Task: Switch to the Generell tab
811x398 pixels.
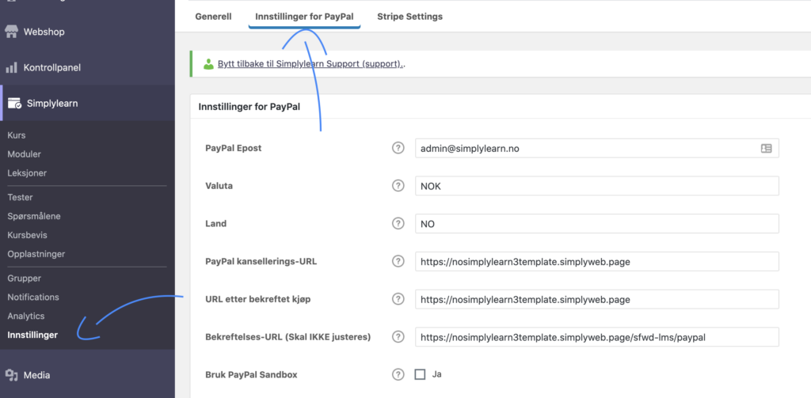Action: (213, 17)
